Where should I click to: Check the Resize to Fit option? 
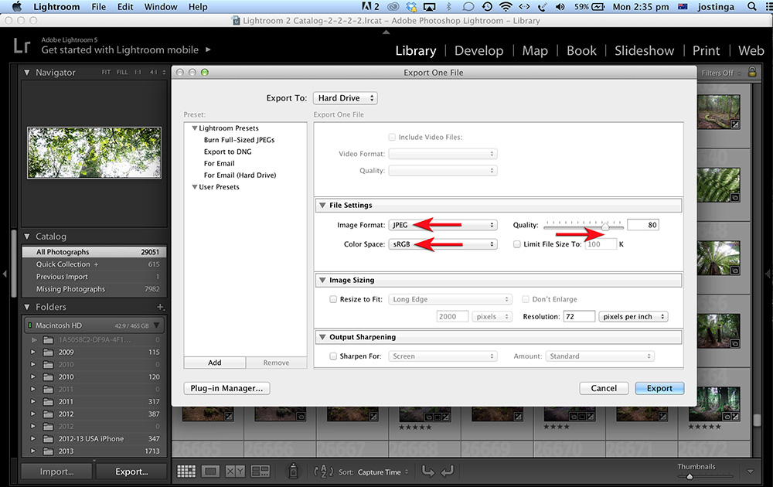click(333, 299)
